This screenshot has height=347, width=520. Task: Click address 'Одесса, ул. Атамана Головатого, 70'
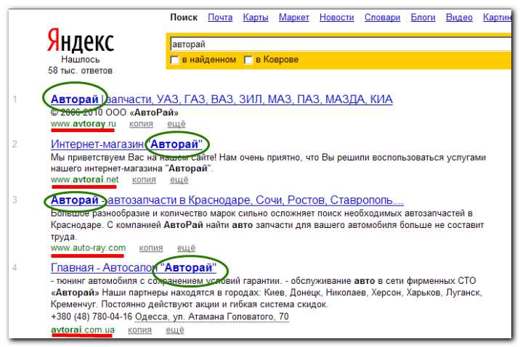[x=212, y=317]
